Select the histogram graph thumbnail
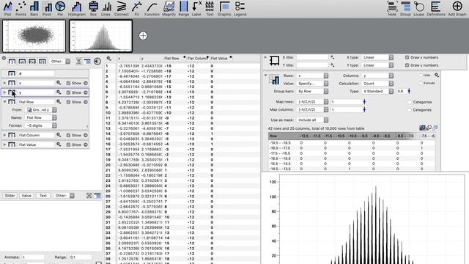This screenshot has width=469, height=264. pyautogui.click(x=101, y=36)
